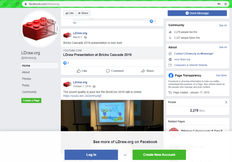Select the About tab in the sidebar
Image resolution: width=232 pixels, height=162 pixels.
pyautogui.click(x=26, y=72)
